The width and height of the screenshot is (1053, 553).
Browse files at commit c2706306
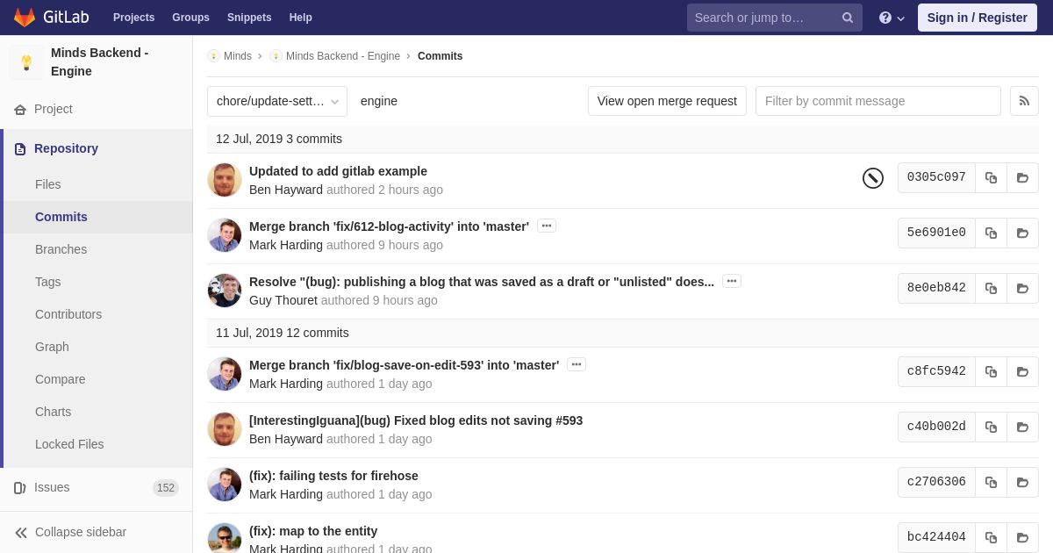(x=1022, y=482)
